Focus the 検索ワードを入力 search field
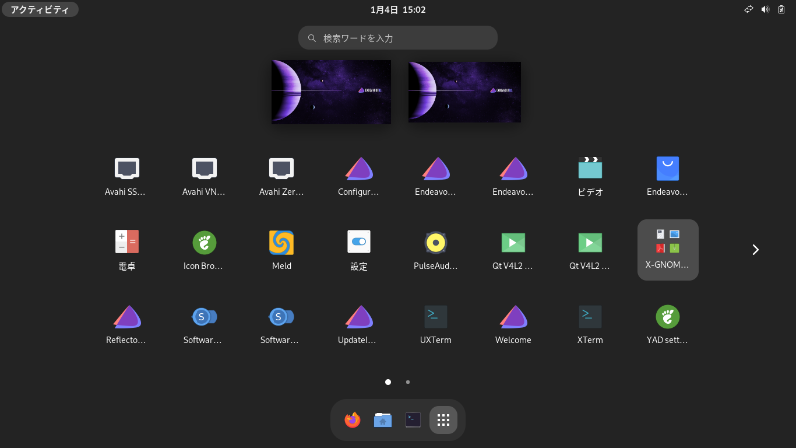The image size is (796, 448). pos(398,38)
